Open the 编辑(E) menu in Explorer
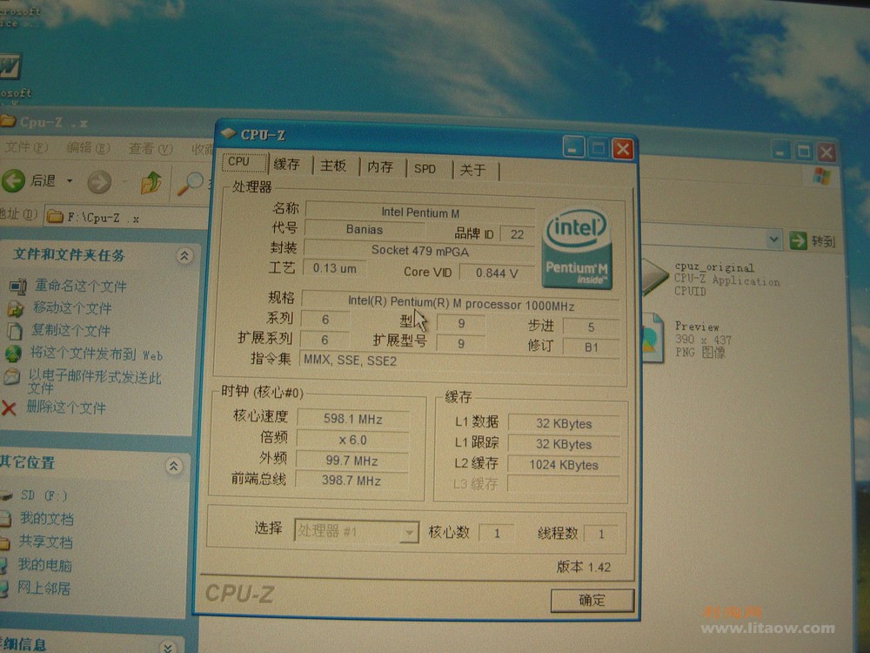This screenshot has width=870, height=653. point(88,148)
